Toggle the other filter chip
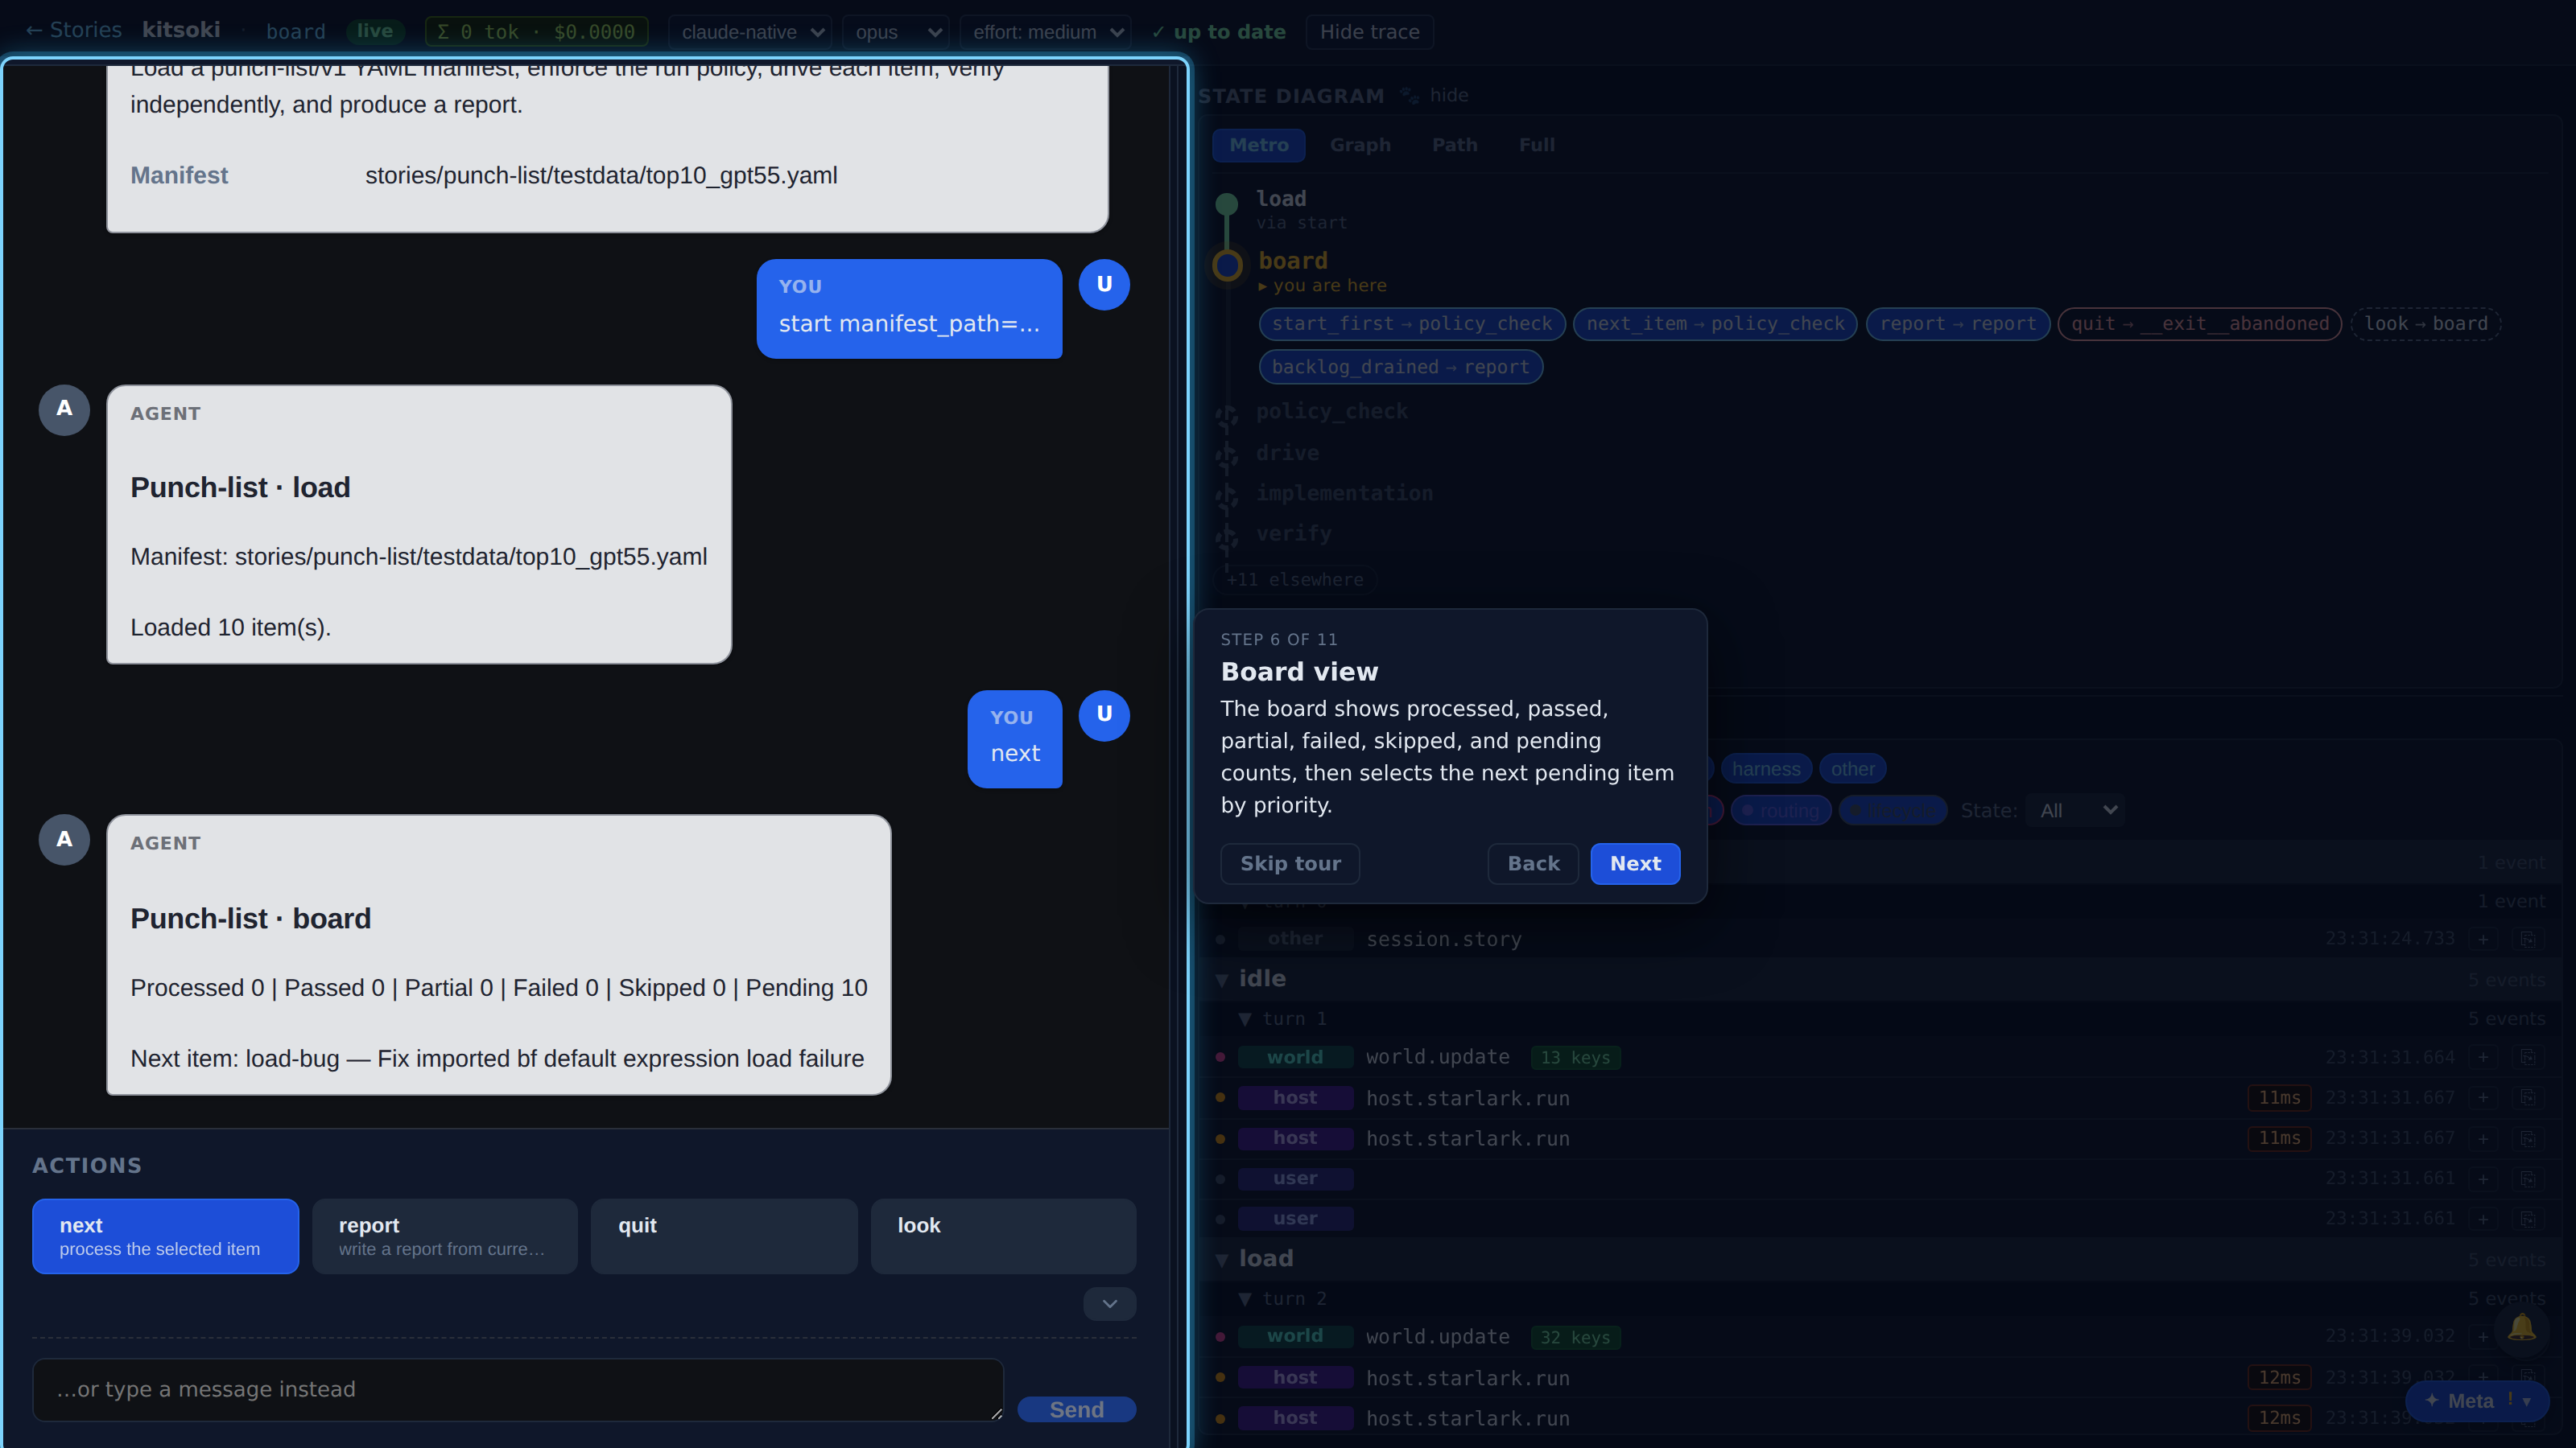The width and height of the screenshot is (2576, 1448). coord(1852,770)
